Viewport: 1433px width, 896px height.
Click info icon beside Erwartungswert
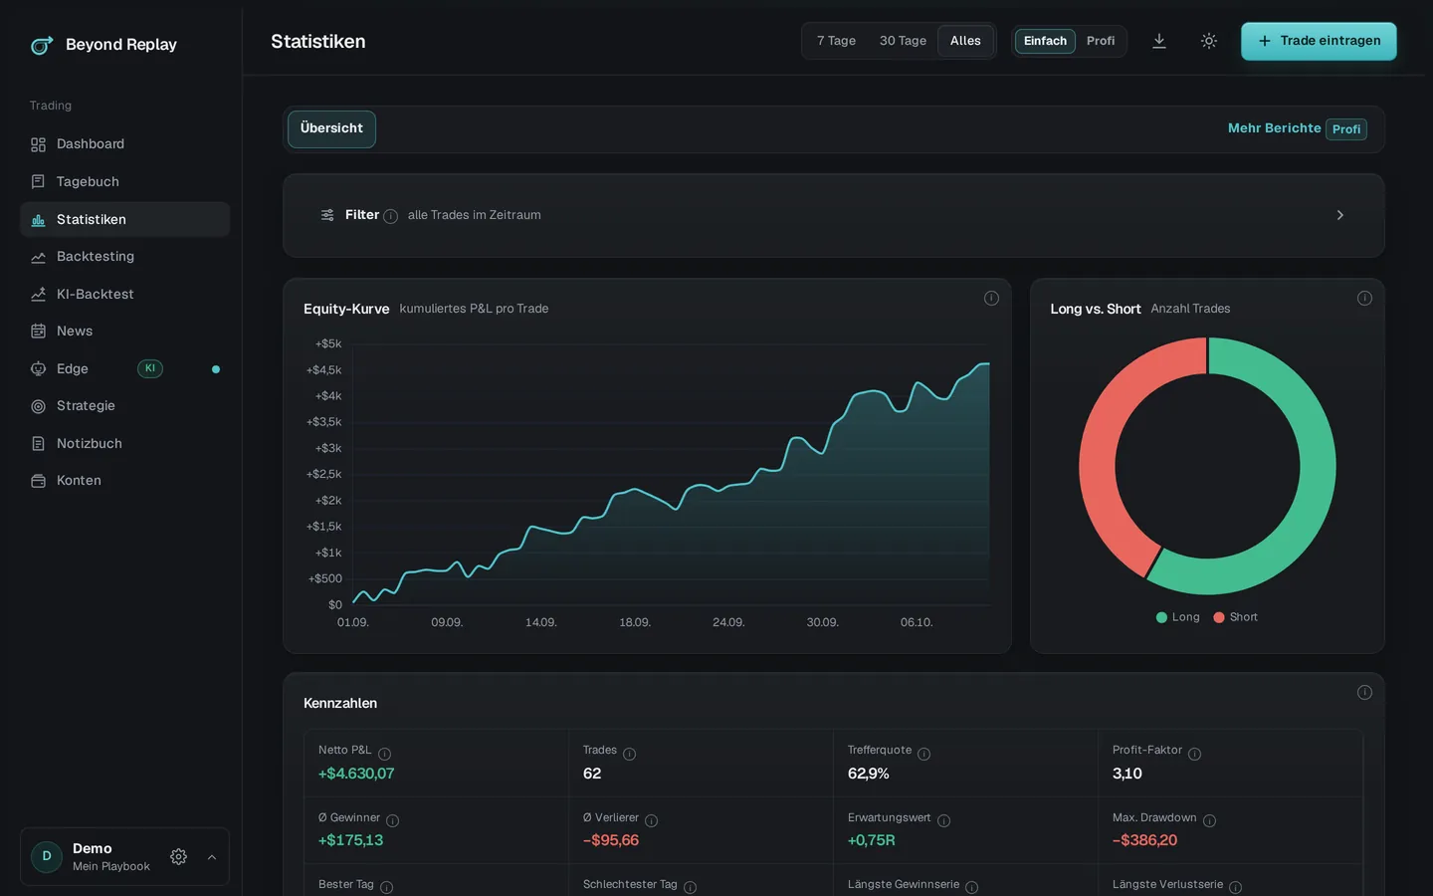(x=943, y=820)
